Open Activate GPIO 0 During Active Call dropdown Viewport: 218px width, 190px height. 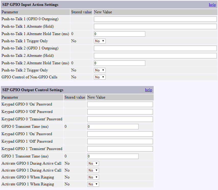coord(93,163)
